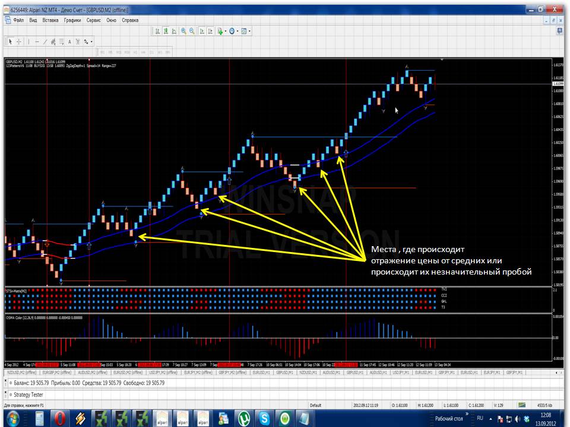The height and width of the screenshot is (427, 570).
Task: Open the Вставка menu
Action: coord(50,20)
